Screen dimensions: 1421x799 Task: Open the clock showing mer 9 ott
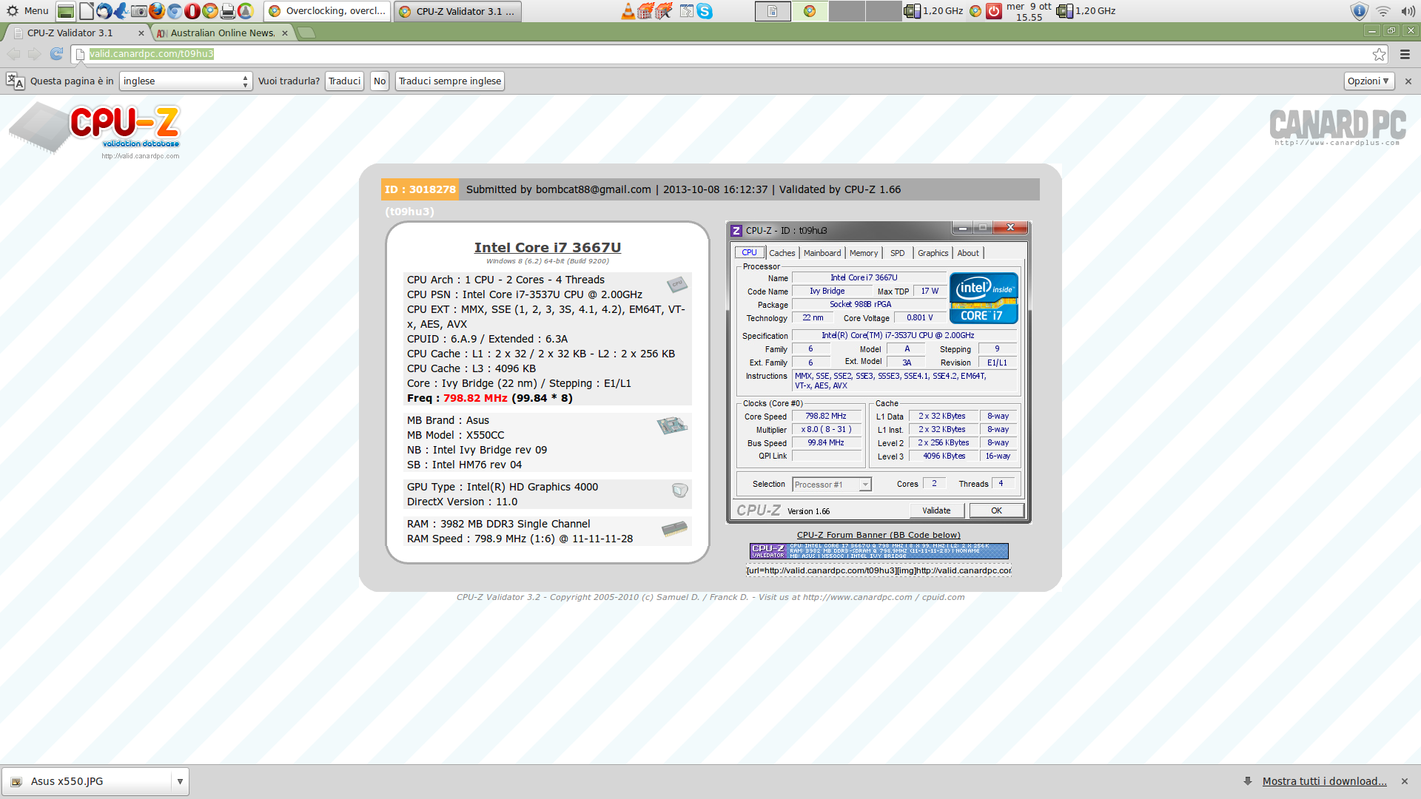[1029, 11]
